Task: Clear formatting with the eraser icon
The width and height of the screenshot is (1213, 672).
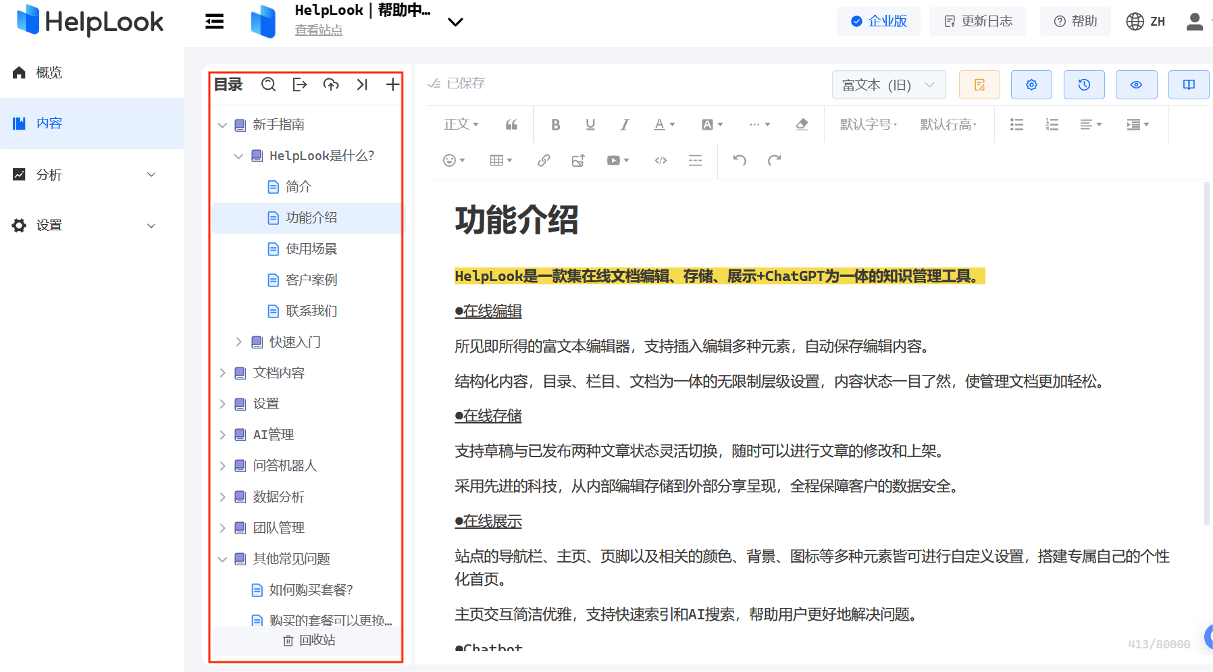Action: (802, 124)
